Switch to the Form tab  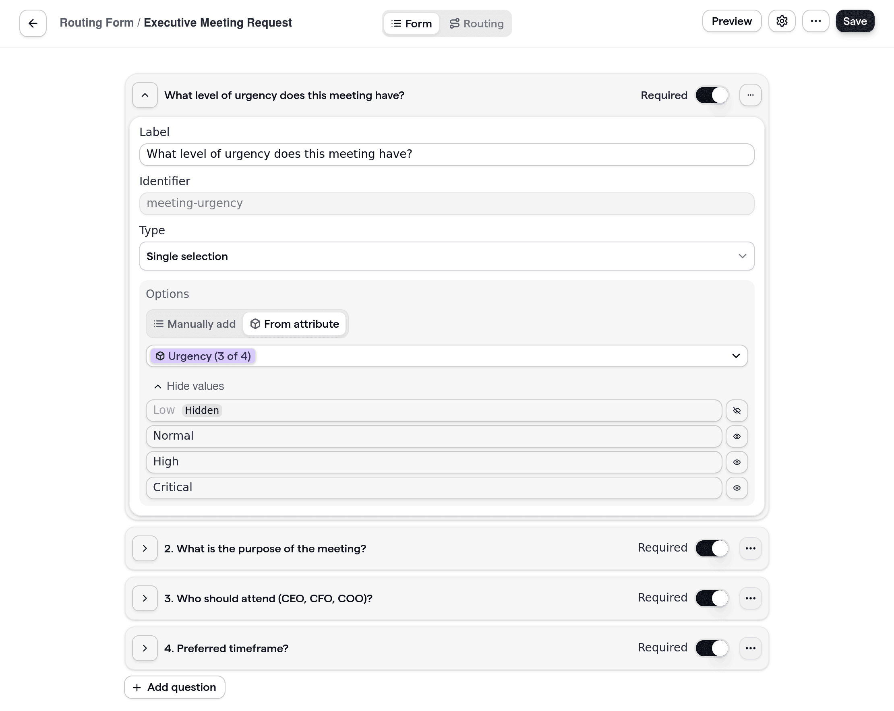click(x=411, y=23)
